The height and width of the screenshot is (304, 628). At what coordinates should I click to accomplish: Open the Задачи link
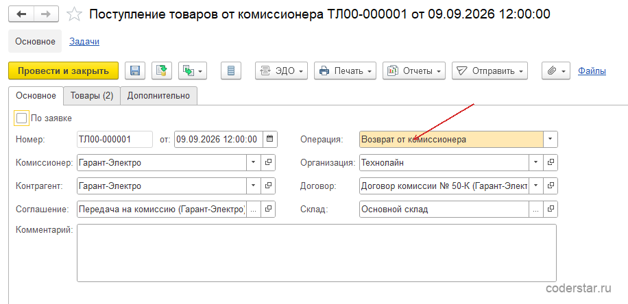tap(84, 41)
